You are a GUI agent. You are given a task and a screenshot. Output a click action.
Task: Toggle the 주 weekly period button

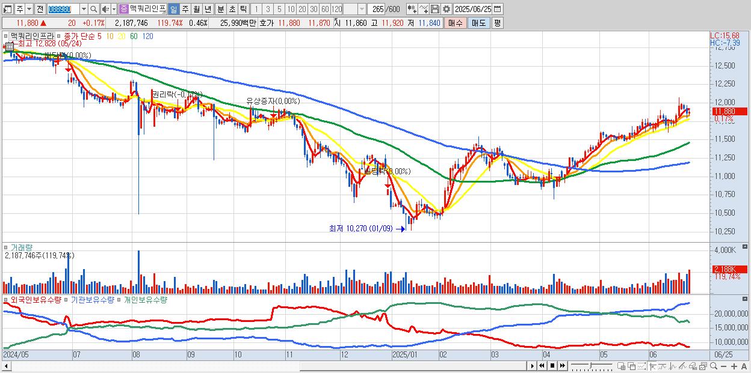point(185,9)
